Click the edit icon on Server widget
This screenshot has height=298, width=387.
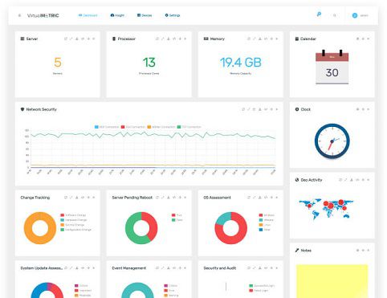(66, 39)
